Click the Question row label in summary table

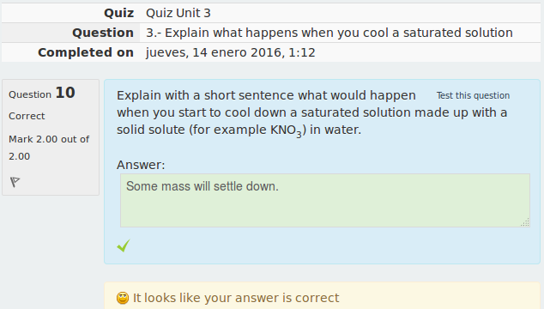103,33
